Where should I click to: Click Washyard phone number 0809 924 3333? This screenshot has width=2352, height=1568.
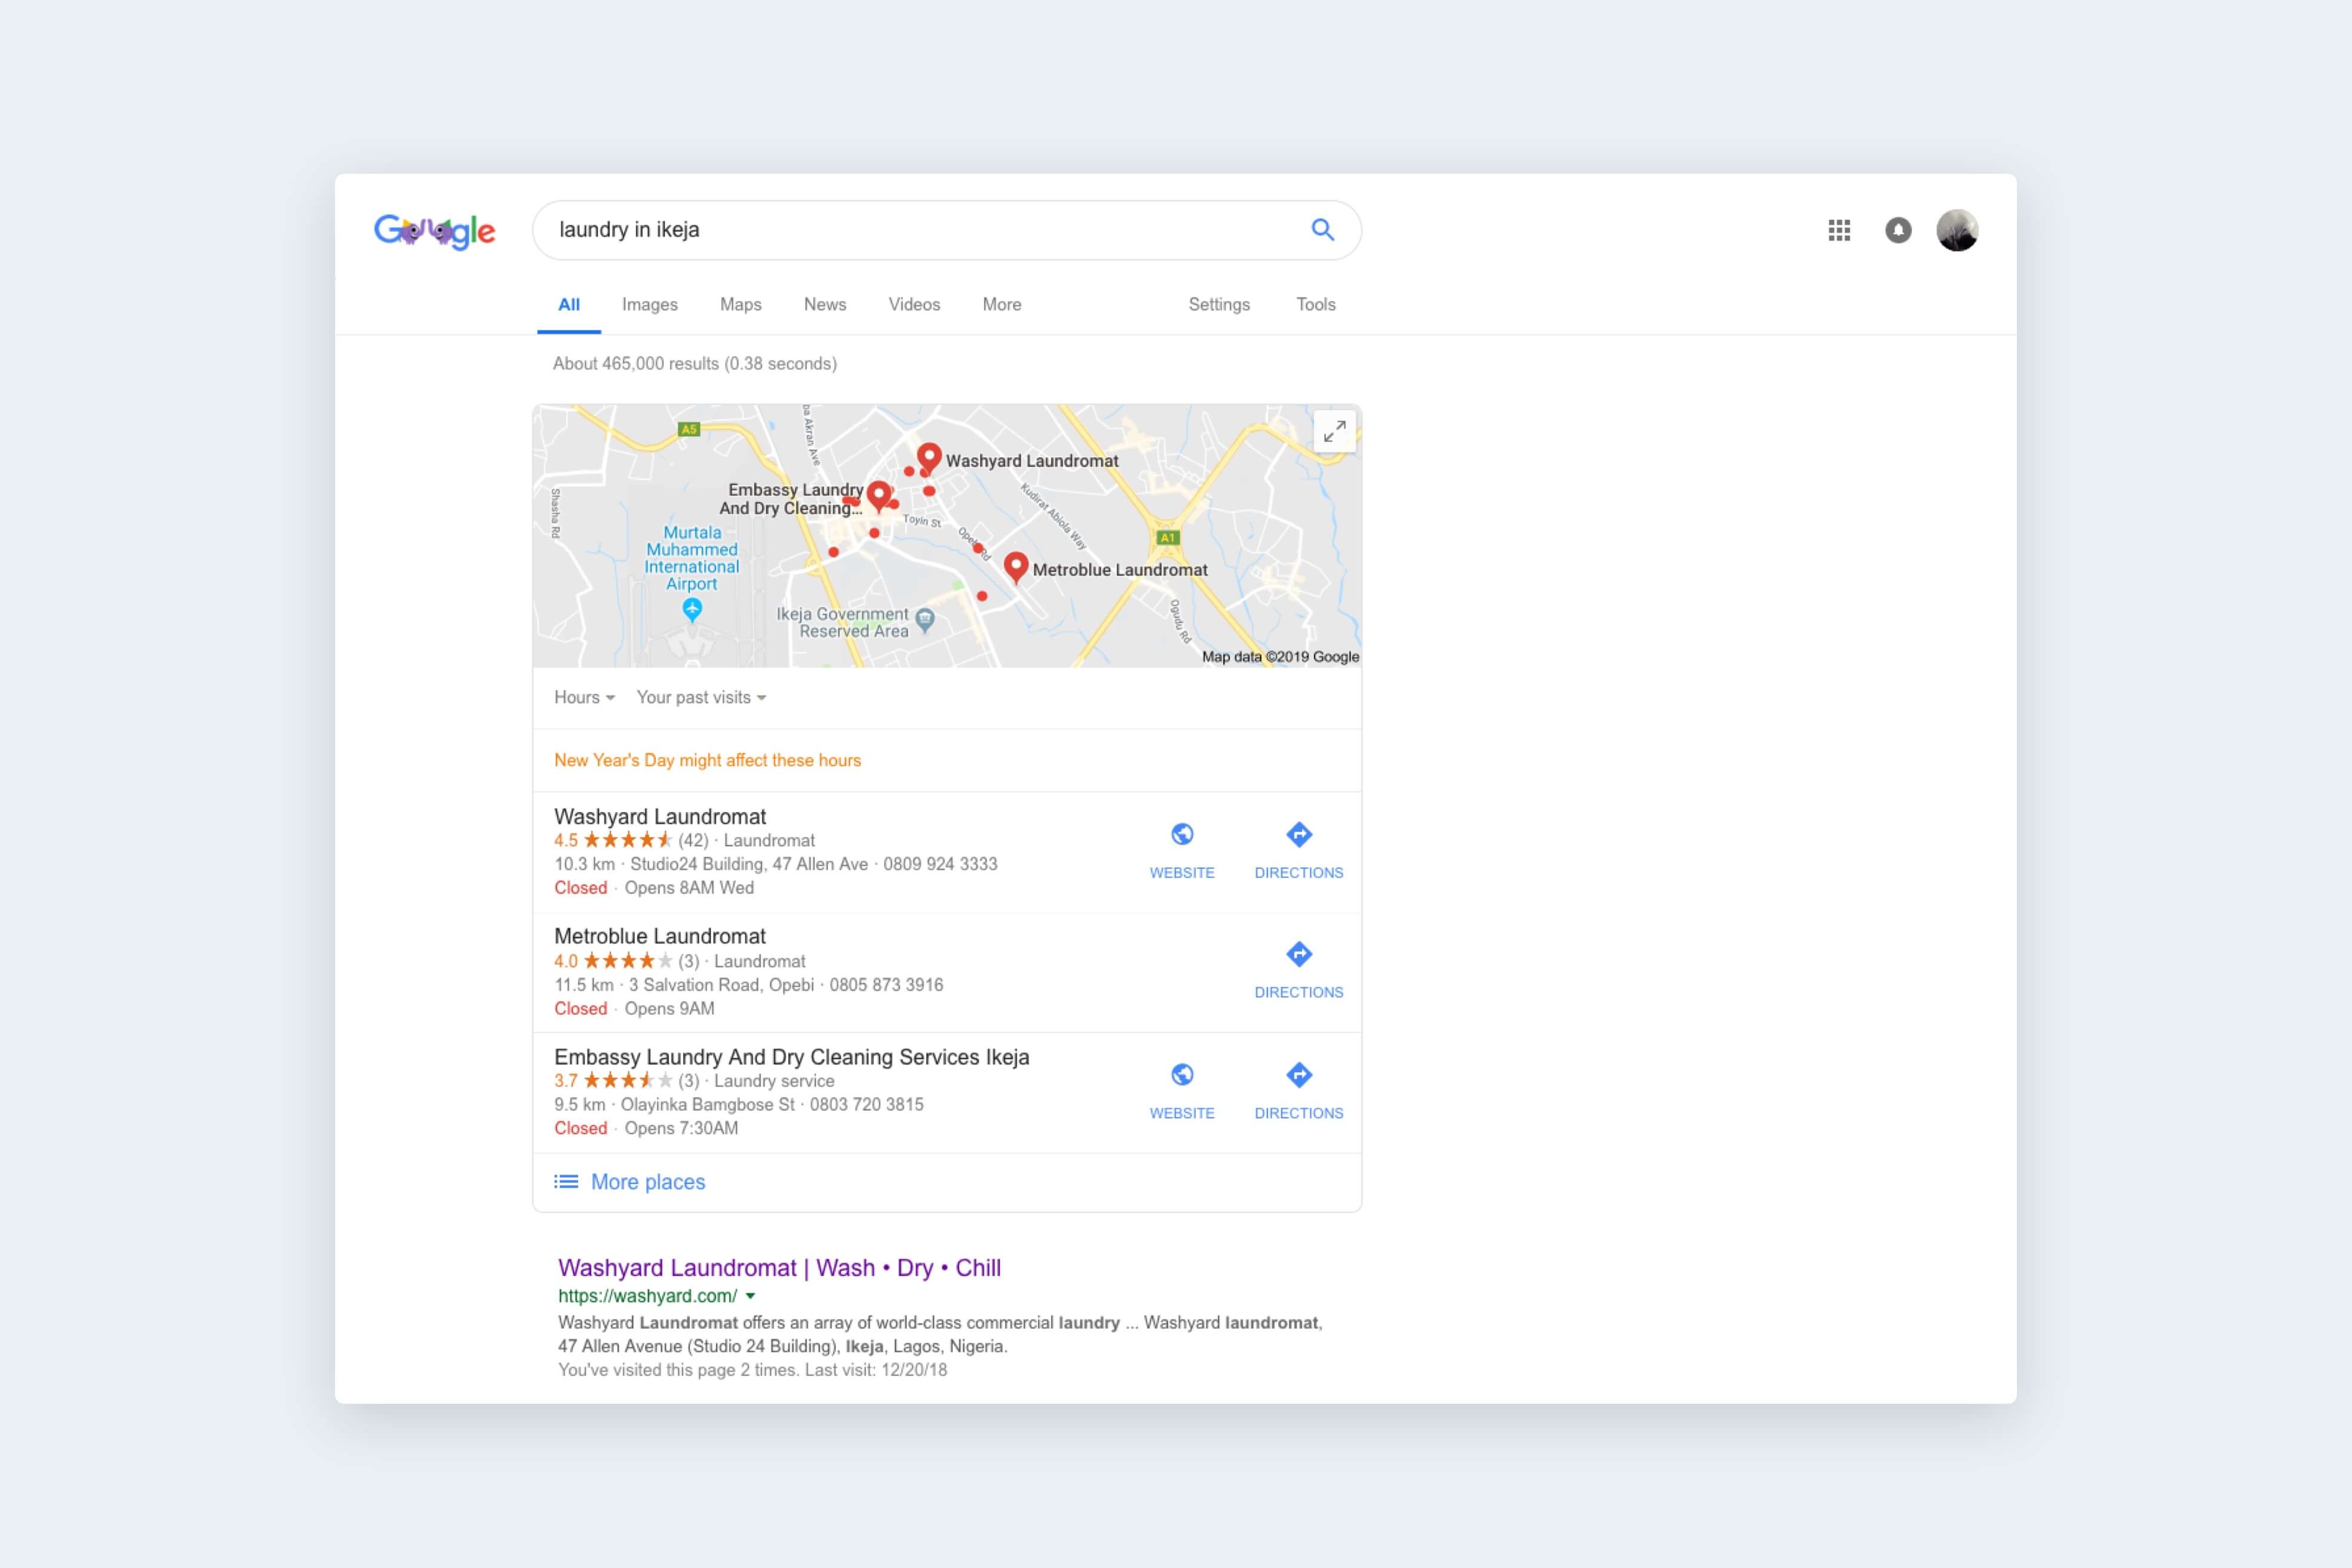[940, 864]
